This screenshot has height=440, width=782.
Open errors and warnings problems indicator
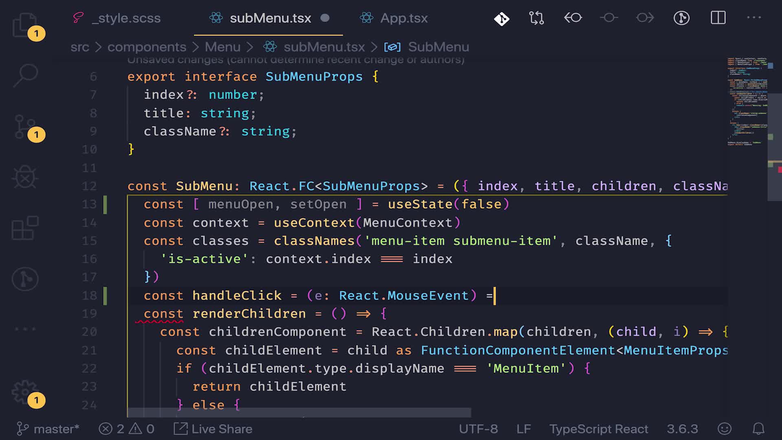[x=127, y=429]
